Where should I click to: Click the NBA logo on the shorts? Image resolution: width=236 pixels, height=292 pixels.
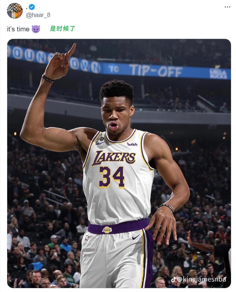click(86, 238)
